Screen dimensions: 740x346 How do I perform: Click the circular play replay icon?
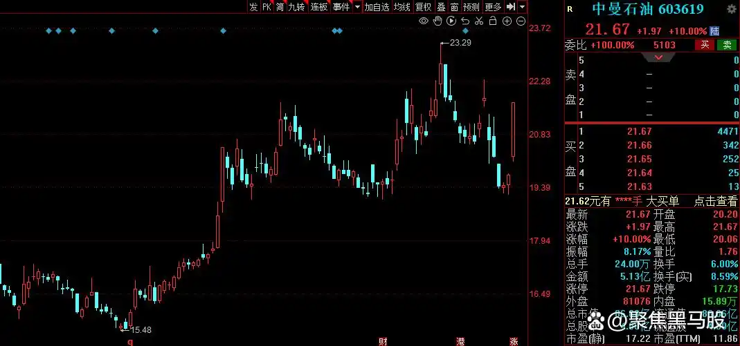(451, 21)
